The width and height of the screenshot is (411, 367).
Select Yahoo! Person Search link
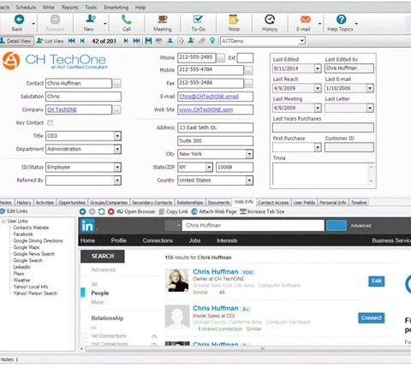point(35,293)
